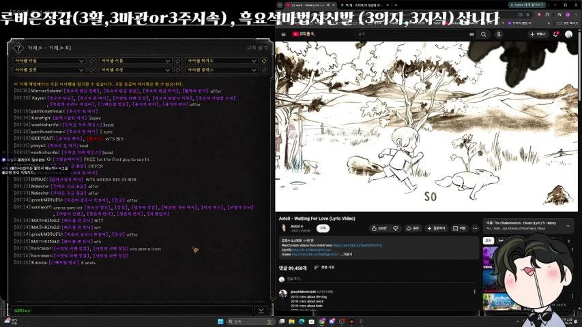
Task: Open chat channel dropdown beside message input
Action: (x=261, y=311)
